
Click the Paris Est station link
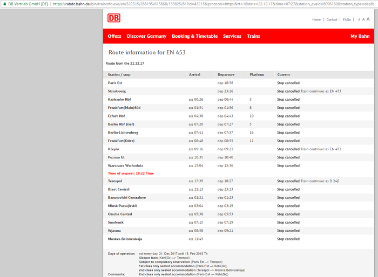pyautogui.click(x=115, y=83)
